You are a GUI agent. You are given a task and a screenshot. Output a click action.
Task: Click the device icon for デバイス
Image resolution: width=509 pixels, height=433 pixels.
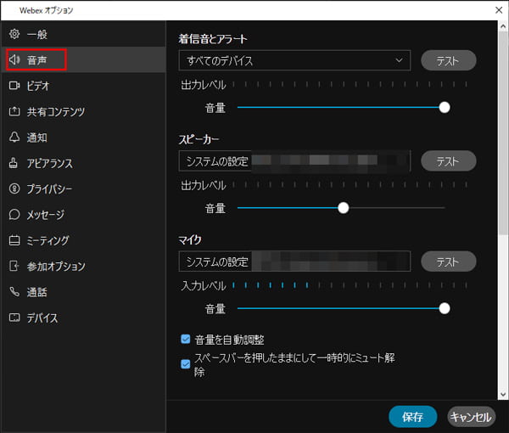pos(14,318)
